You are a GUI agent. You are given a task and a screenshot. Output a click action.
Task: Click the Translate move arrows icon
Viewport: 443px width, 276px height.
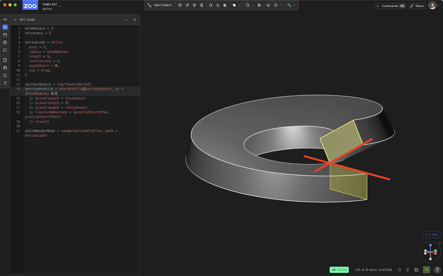point(275,5)
